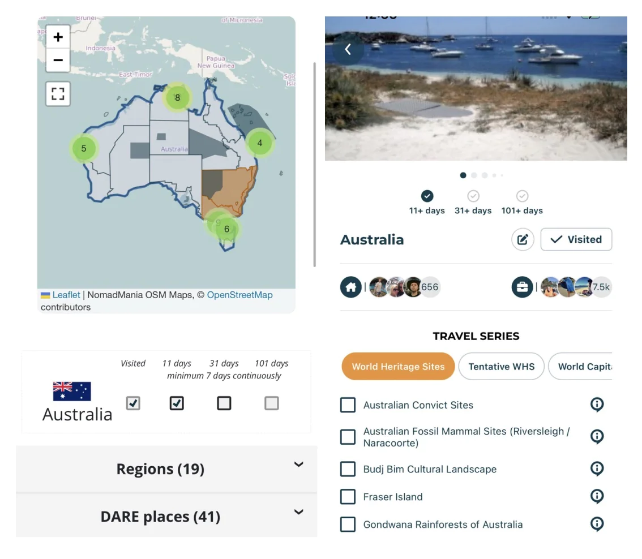This screenshot has width=642, height=559.
Task: Open the OpenStreetMap link
Action: (x=239, y=295)
